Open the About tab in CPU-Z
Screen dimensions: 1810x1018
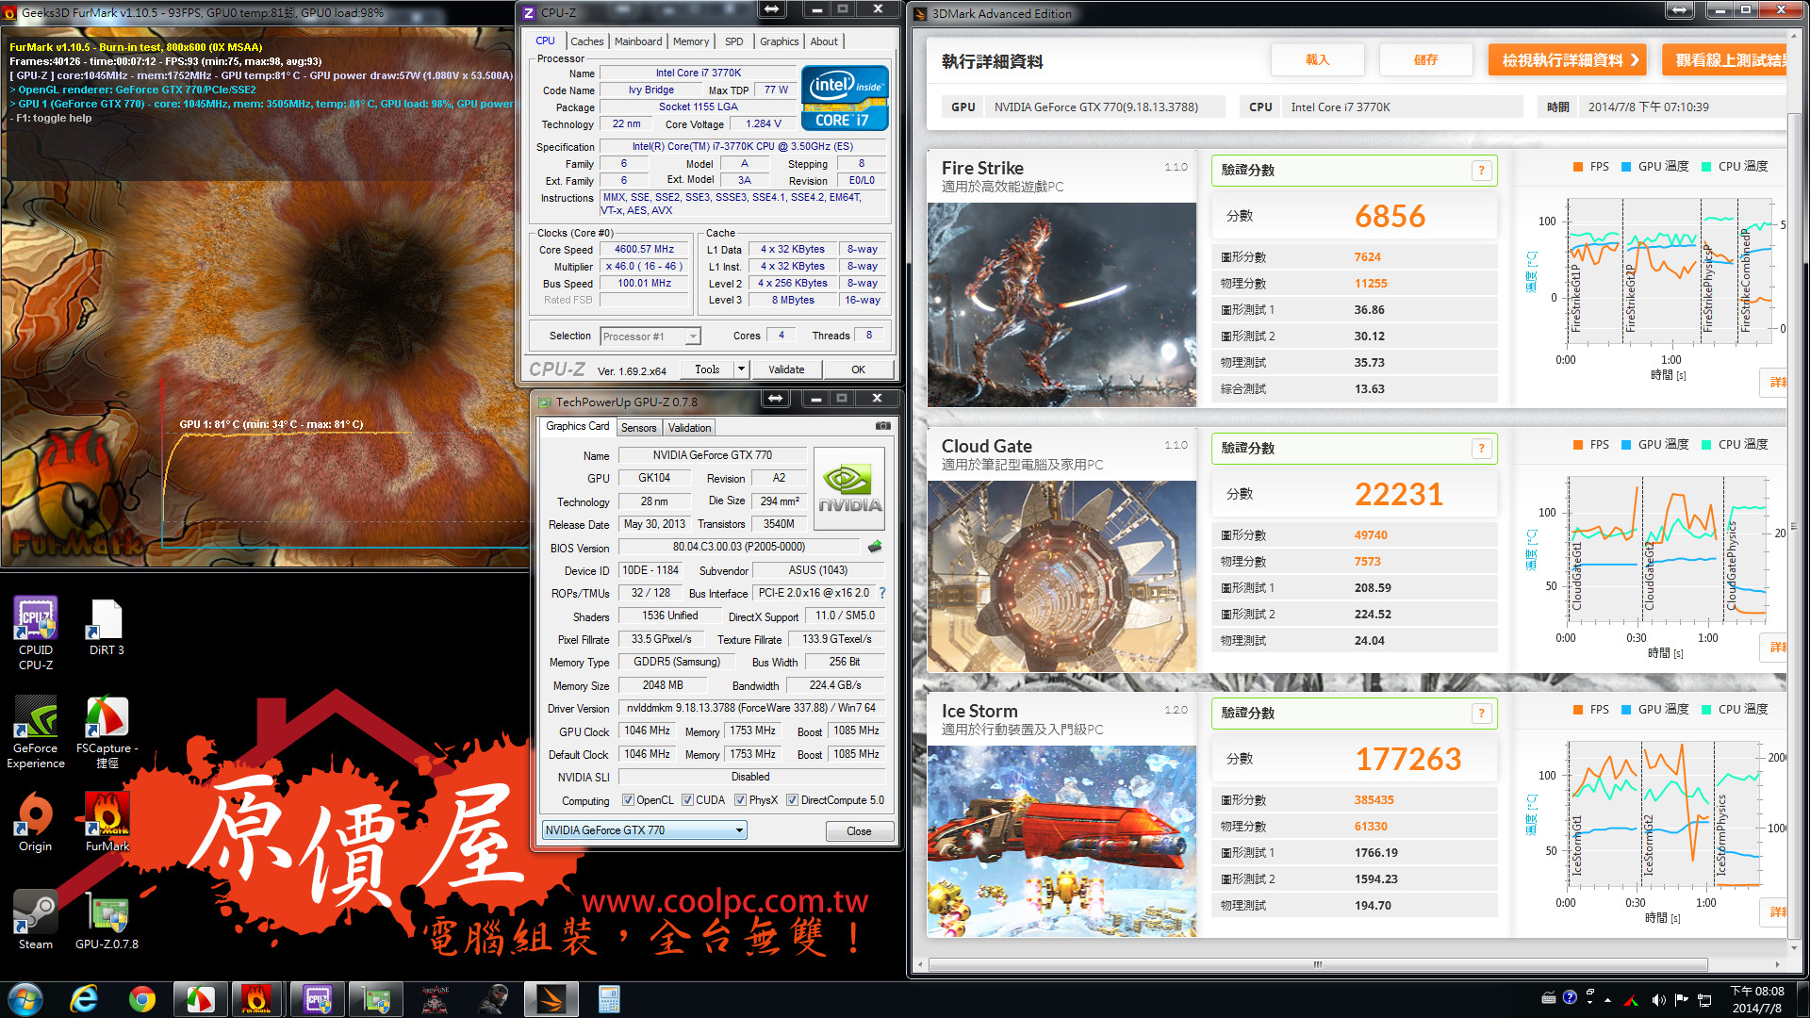[x=824, y=41]
